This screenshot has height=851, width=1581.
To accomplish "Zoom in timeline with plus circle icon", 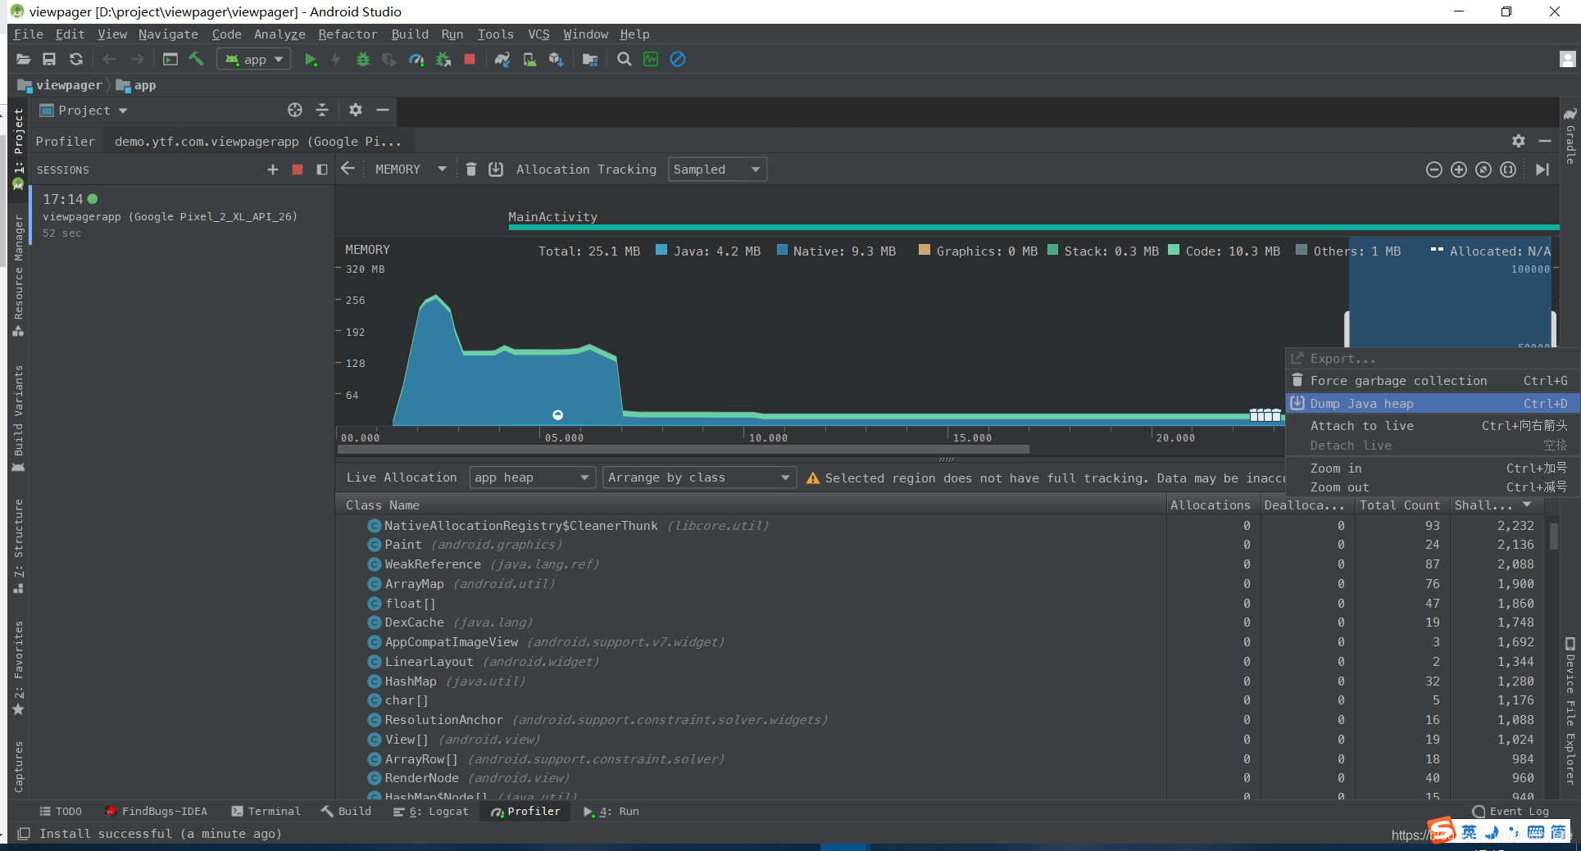I will tap(1459, 170).
